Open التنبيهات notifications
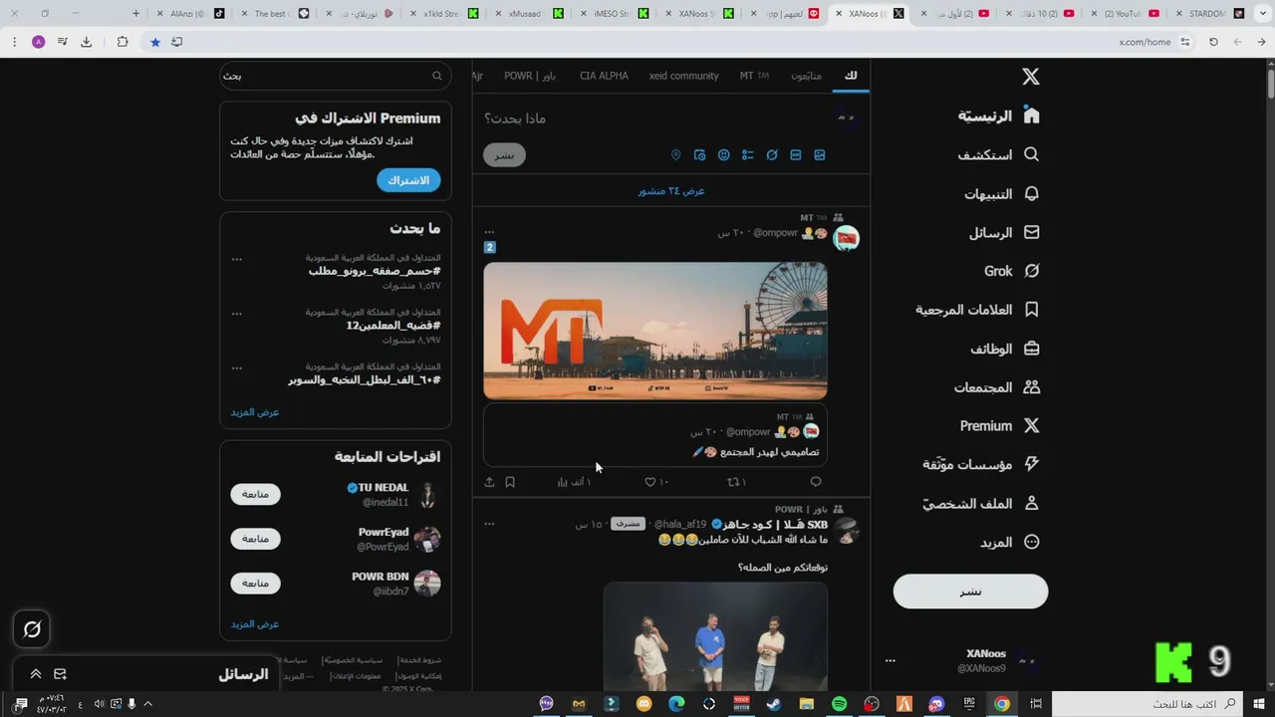This screenshot has height=717, width=1275. point(1002,193)
